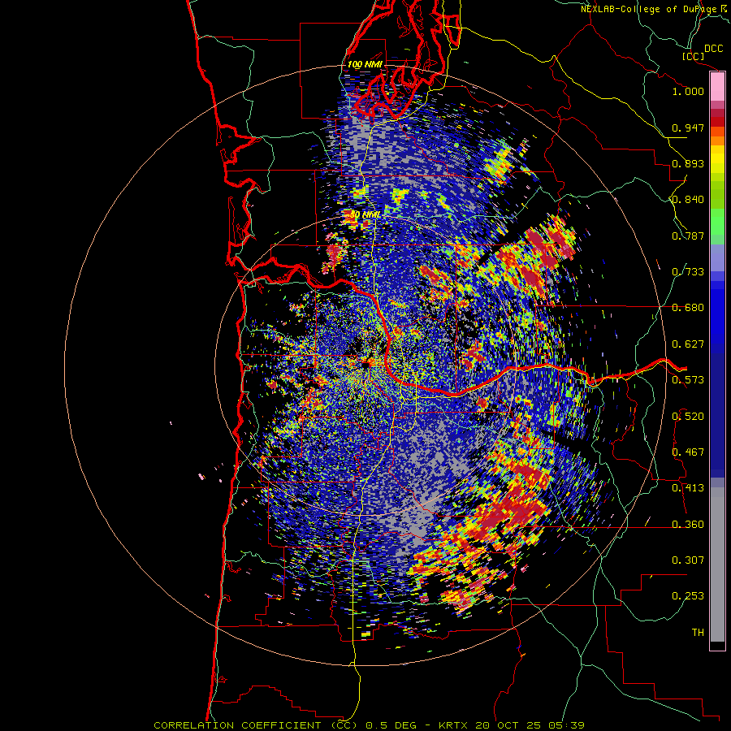The height and width of the screenshot is (731, 731).
Task: Select the 0.680 legend value
Action: click(x=688, y=308)
